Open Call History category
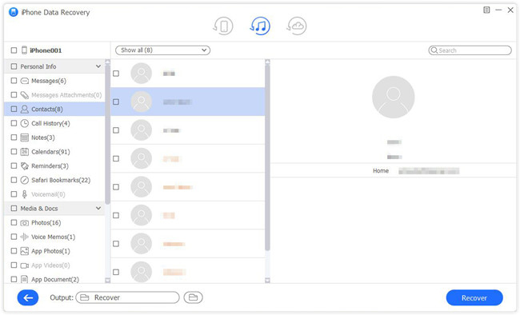 tap(50, 123)
